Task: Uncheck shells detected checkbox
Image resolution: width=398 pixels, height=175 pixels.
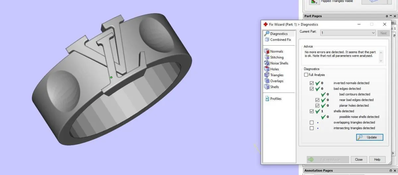Action: coord(311,111)
